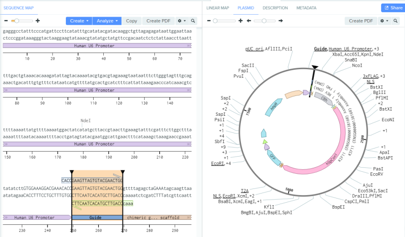
Task: Open the Description tab
Action: click(x=275, y=8)
